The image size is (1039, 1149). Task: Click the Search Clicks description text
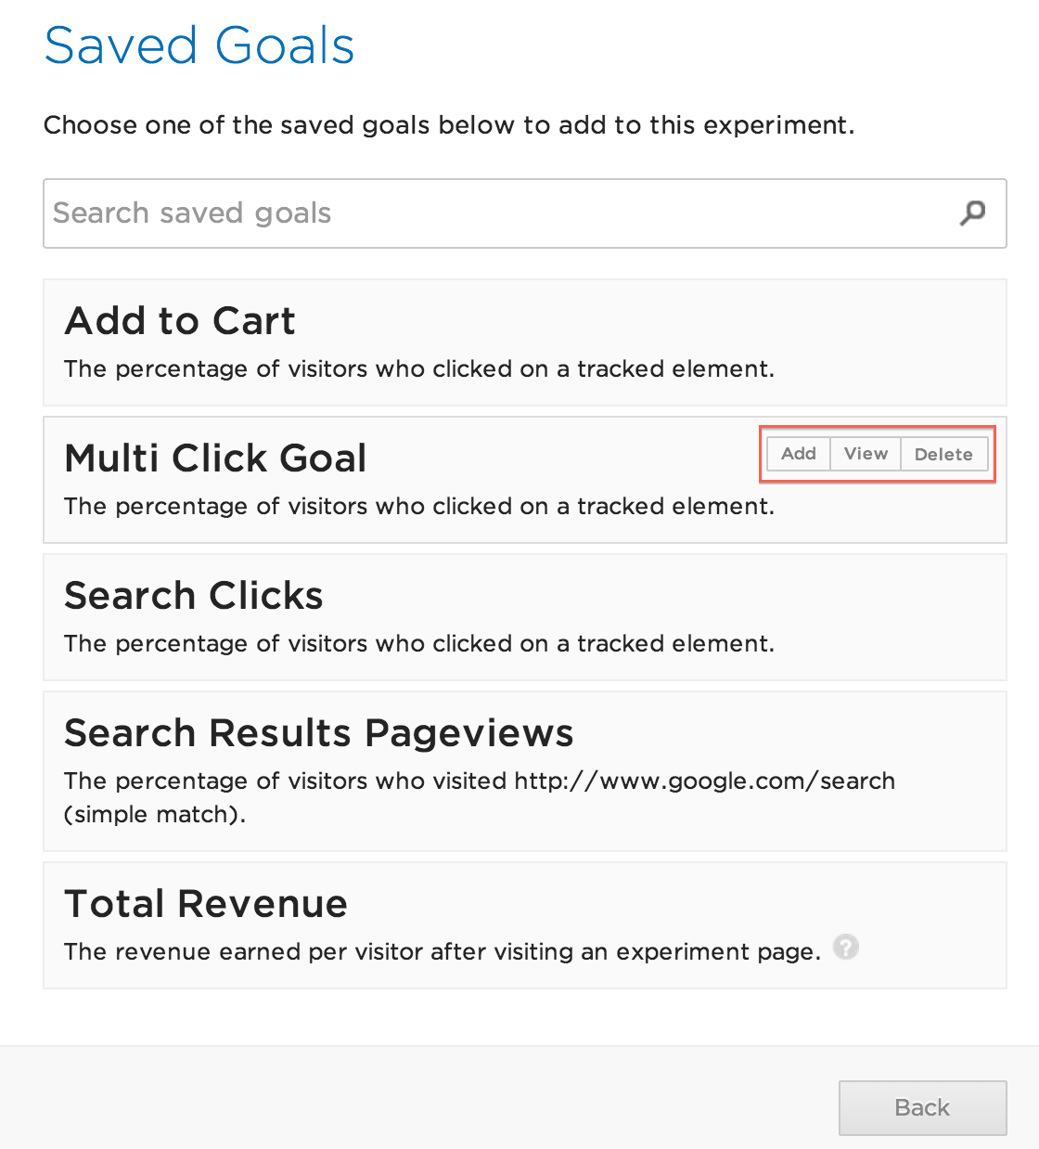[418, 644]
